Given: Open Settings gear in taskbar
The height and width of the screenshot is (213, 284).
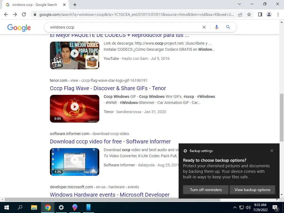Looking at the screenshot, I should coord(61,207).
